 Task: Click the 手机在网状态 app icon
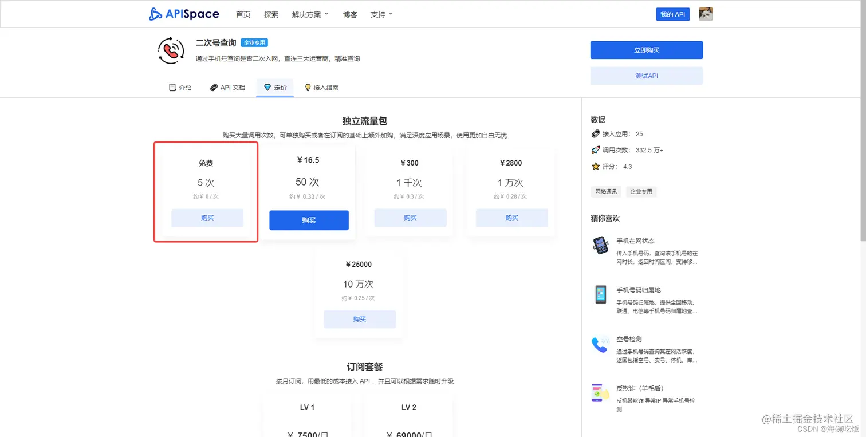[x=600, y=246]
